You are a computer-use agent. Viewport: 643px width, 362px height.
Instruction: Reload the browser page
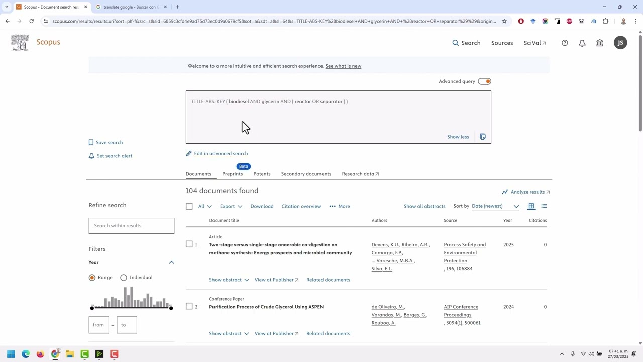pyautogui.click(x=31, y=21)
